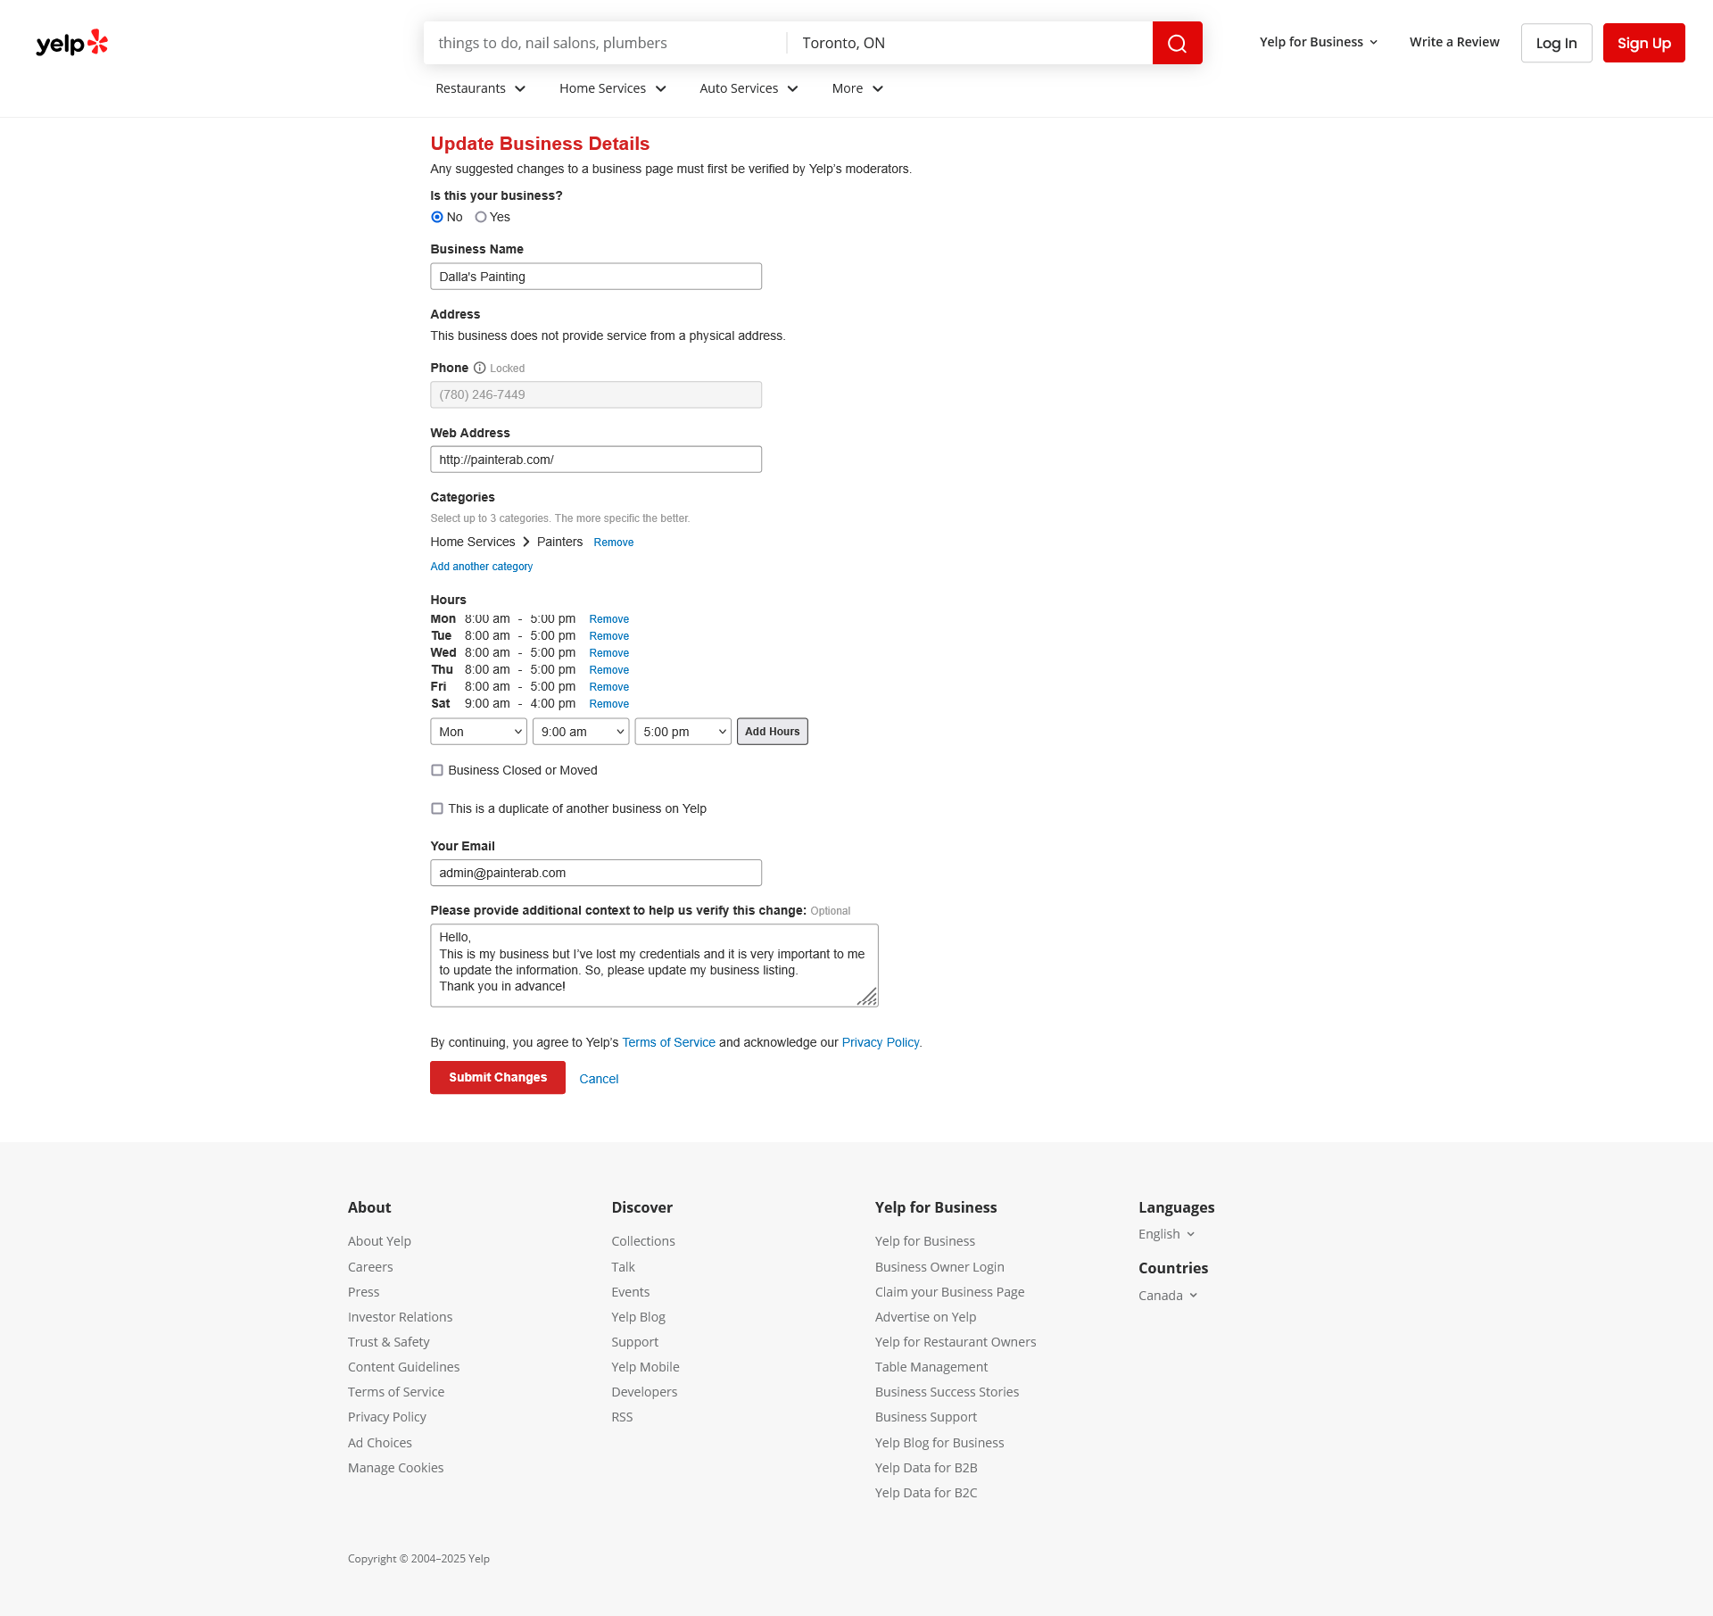Select the Yes radio button
This screenshot has height=1616, width=1713.
[481, 217]
